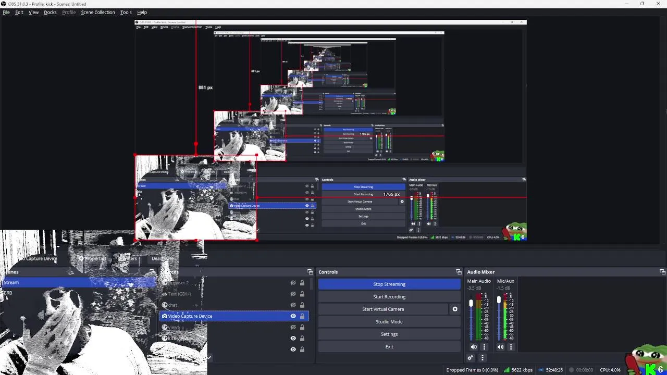Open the Audio Mixer bottom three-dot menu

pyautogui.click(x=482, y=358)
